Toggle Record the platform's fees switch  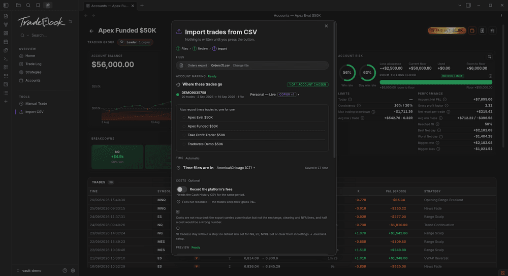tap(181, 189)
